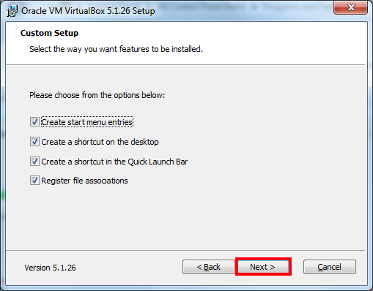This screenshot has width=373, height=291.
Task: Click the 'Select the way you want features' subtitle
Action: click(116, 49)
